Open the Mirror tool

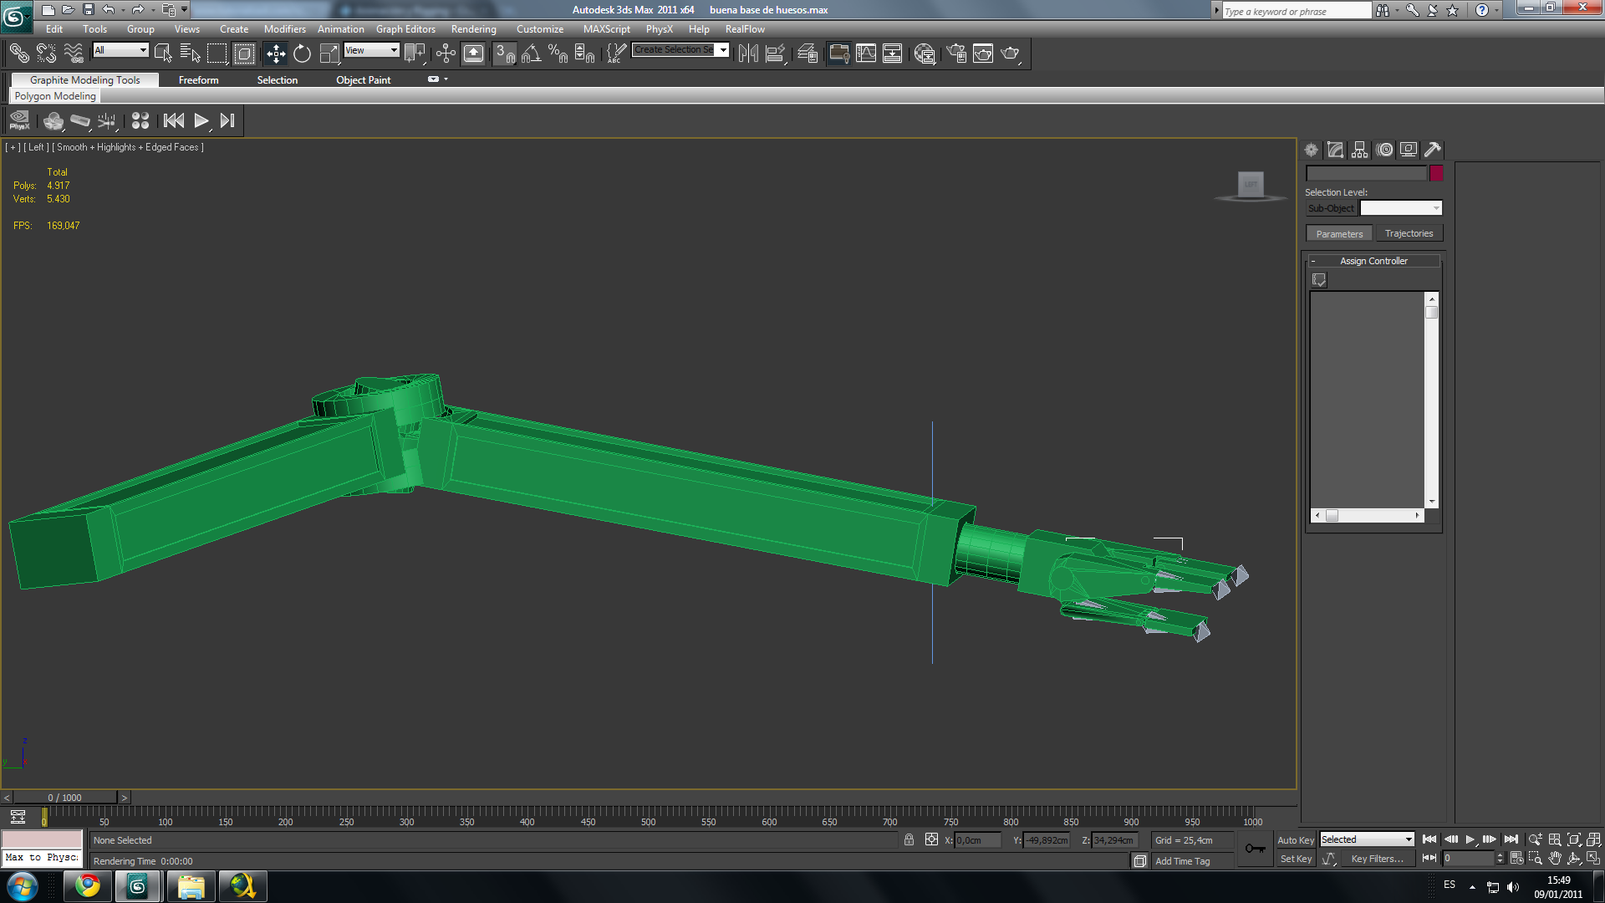click(748, 54)
